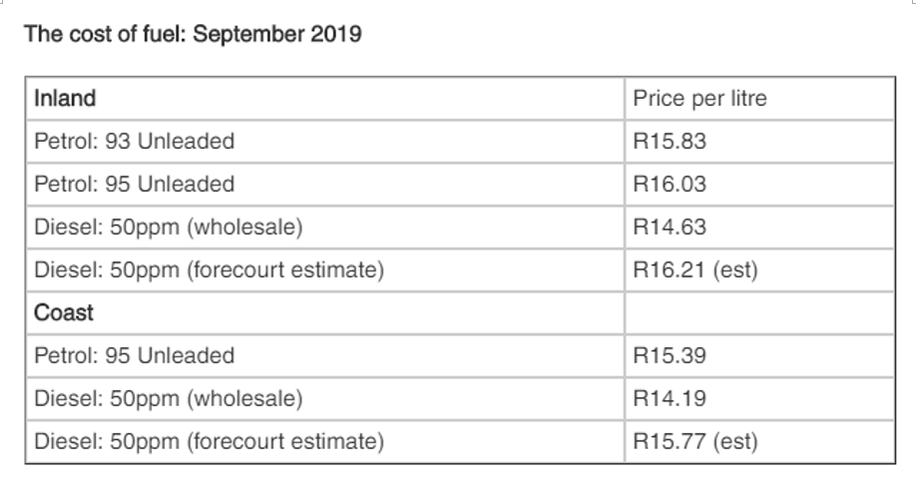The image size is (916, 484).
Task: Click the empty cell beside Coast
Action: (x=759, y=312)
